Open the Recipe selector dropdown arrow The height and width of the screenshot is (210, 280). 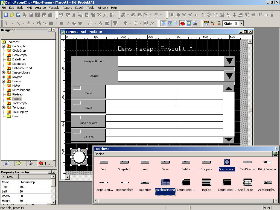tap(229, 76)
